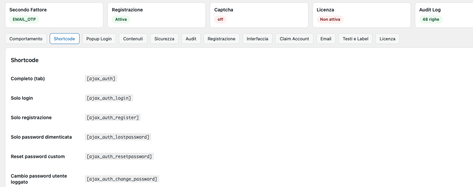Click the [ajax_auth] shortcode text
473x187 pixels.
pyautogui.click(x=101, y=79)
